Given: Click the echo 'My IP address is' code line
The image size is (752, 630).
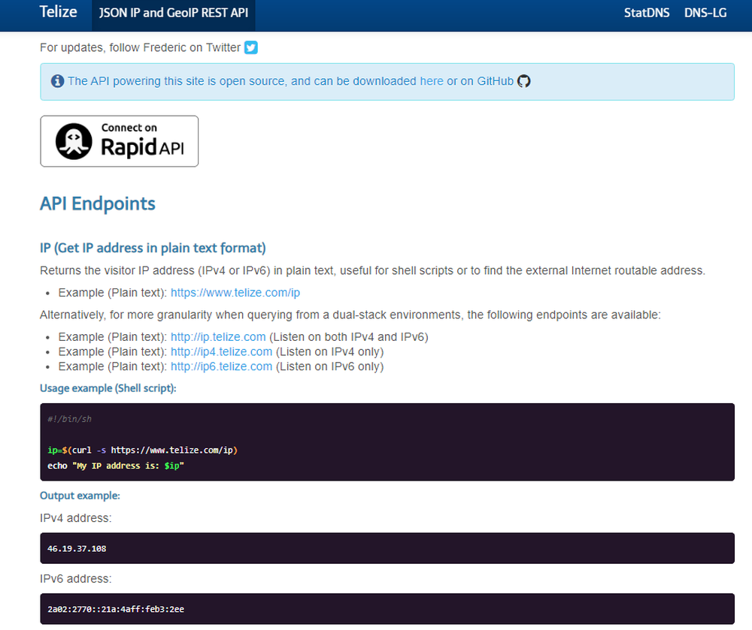Looking at the screenshot, I should 116,466.
